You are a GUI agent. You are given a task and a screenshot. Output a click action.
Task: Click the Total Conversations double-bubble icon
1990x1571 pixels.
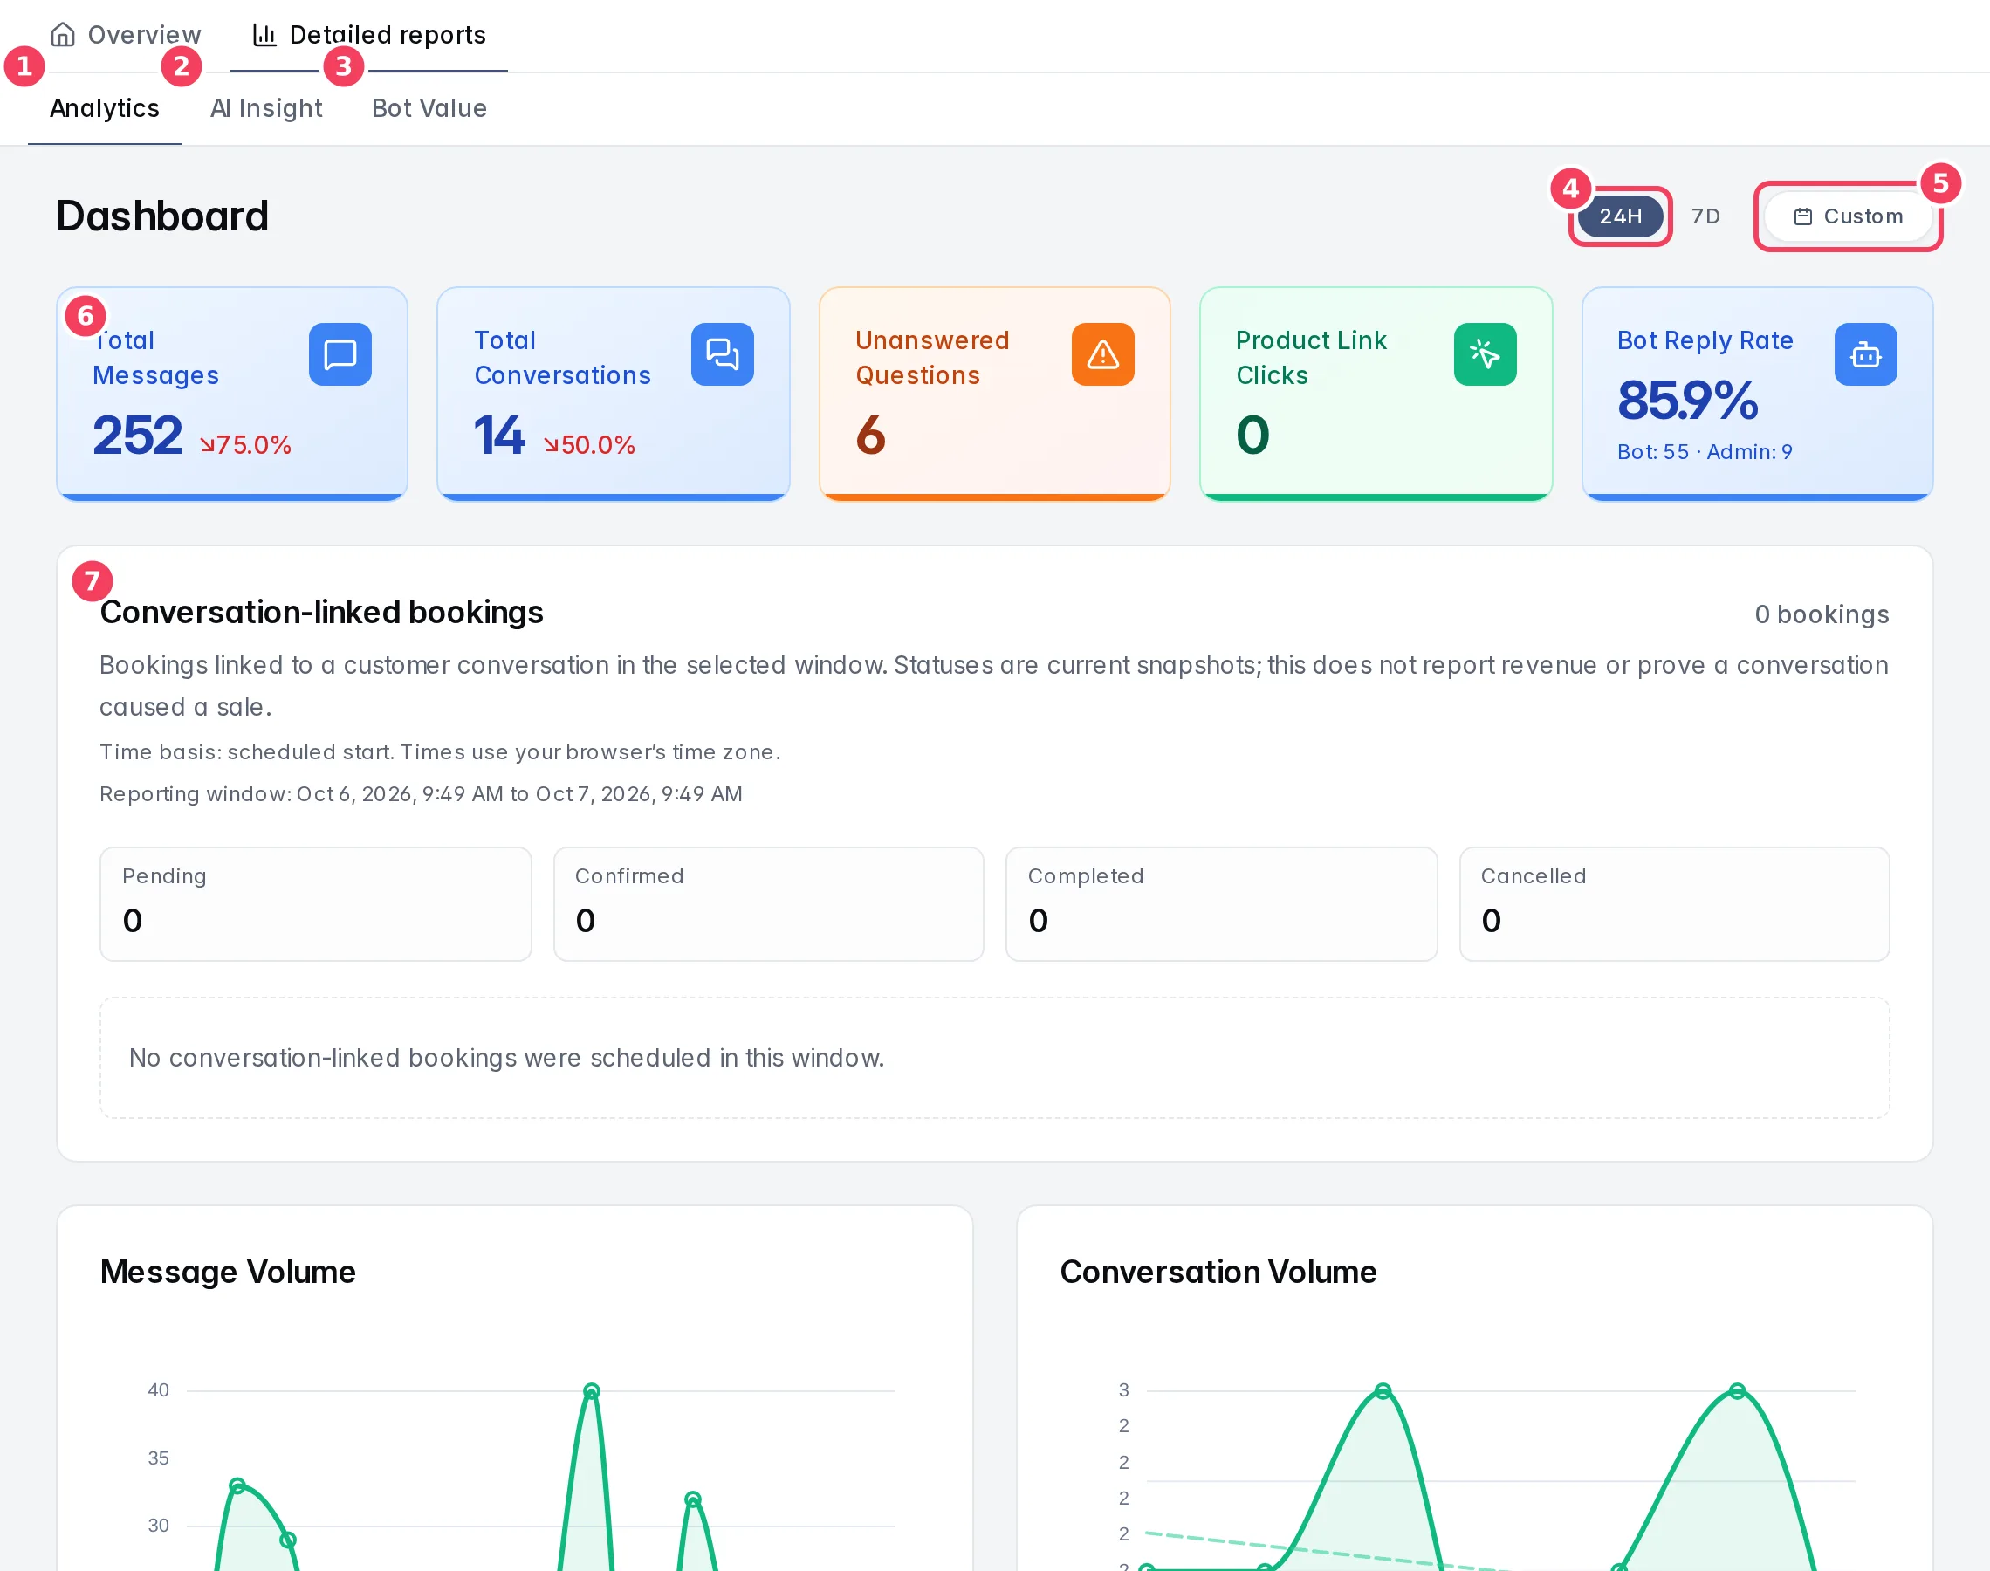(722, 354)
